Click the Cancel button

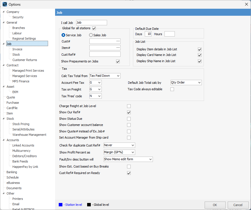tap(238, 205)
